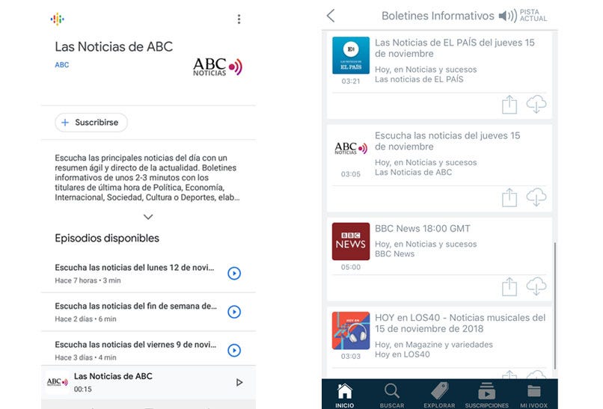The height and width of the screenshot is (409, 603).
Task: Play the viernes 9 de noviembre episode
Action: [x=234, y=350]
